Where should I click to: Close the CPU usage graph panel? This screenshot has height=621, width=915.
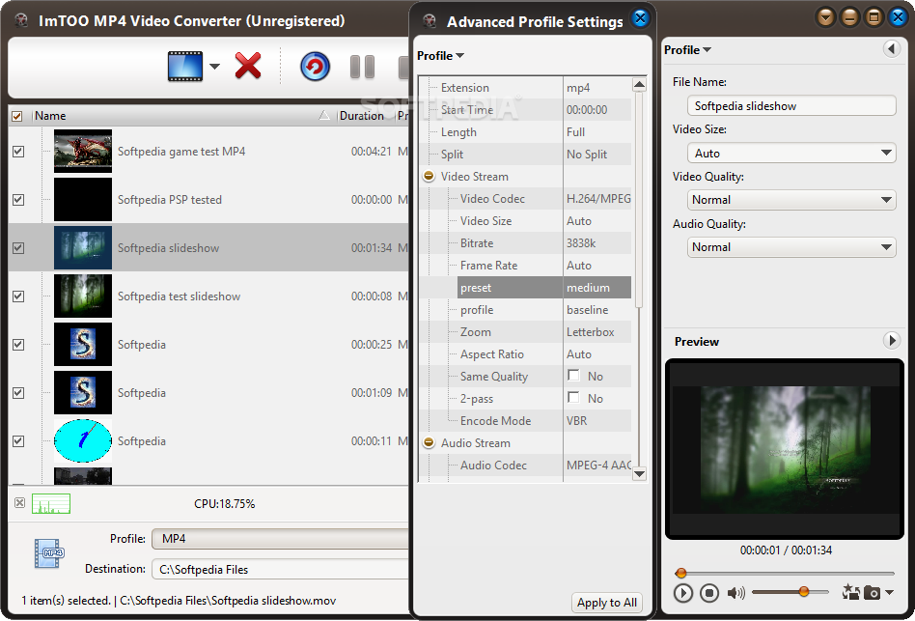20,502
